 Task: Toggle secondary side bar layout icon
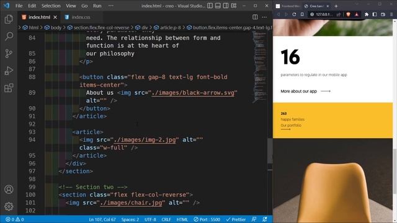[226, 6]
